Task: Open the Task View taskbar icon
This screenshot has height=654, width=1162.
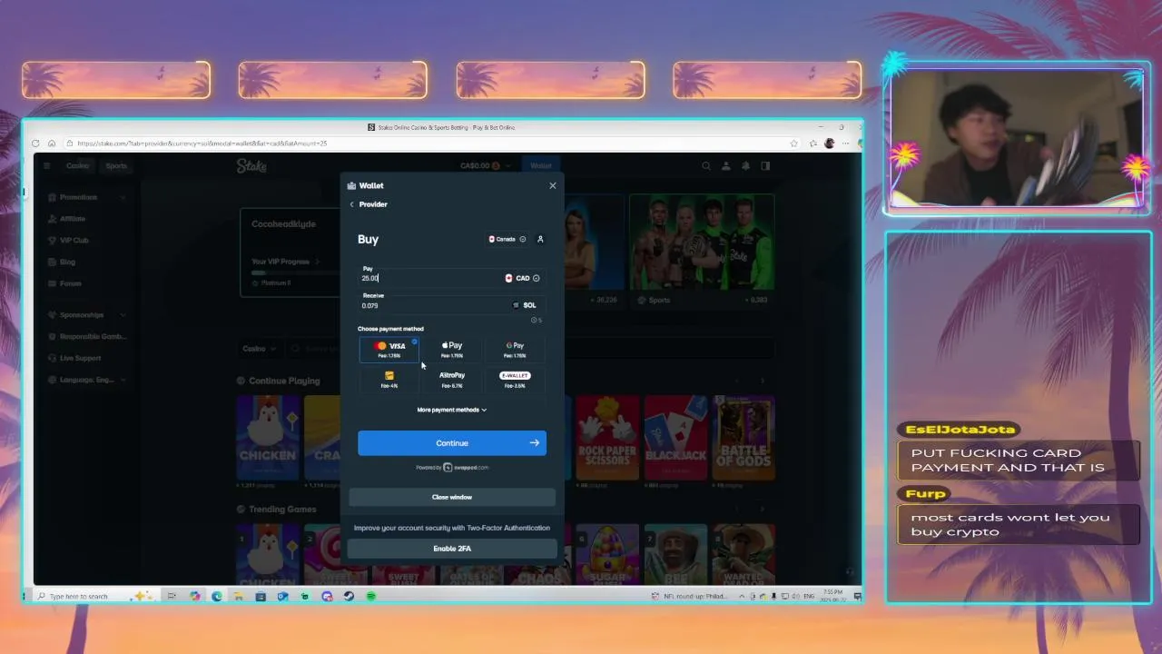Action: pyautogui.click(x=172, y=597)
